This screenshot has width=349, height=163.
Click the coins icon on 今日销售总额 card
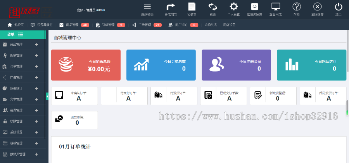point(66,65)
